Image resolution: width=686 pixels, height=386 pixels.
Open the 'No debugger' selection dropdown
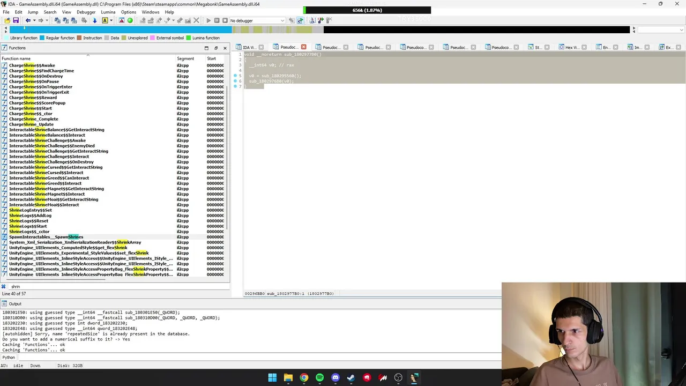[x=257, y=20]
